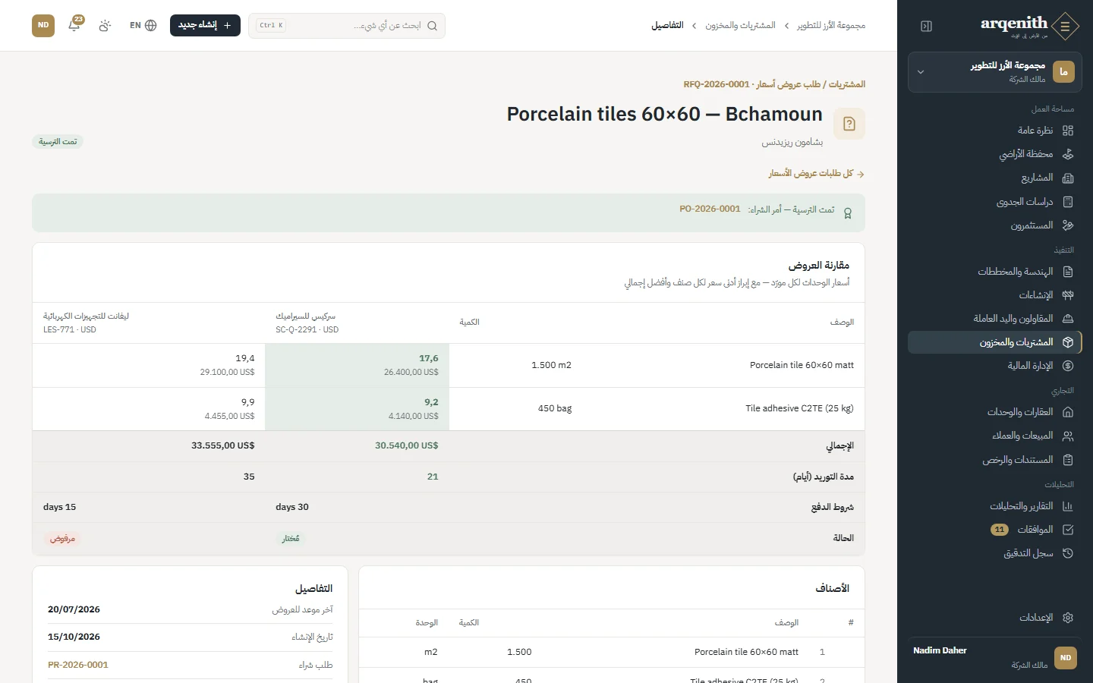Image resolution: width=1093 pixels, height=683 pixels.
Task: Click the المستثمرون investors icon
Action: [1068, 225]
